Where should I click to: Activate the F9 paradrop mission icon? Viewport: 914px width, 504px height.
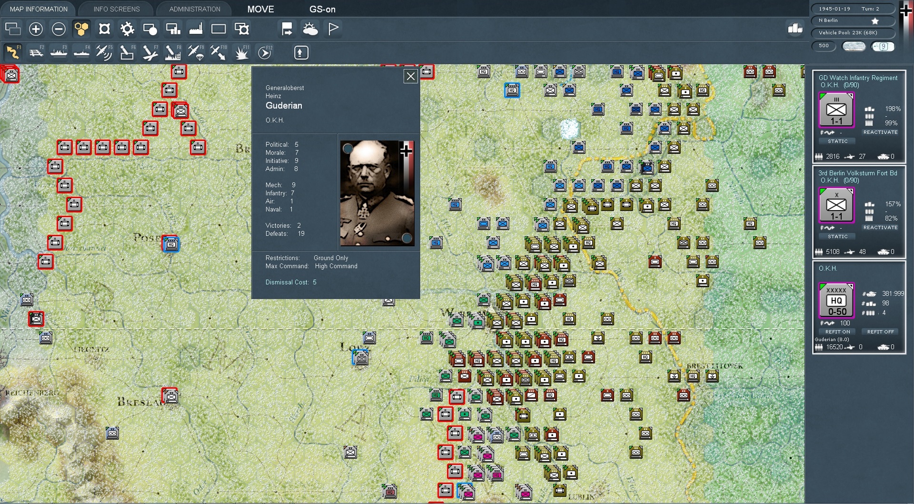click(x=196, y=52)
